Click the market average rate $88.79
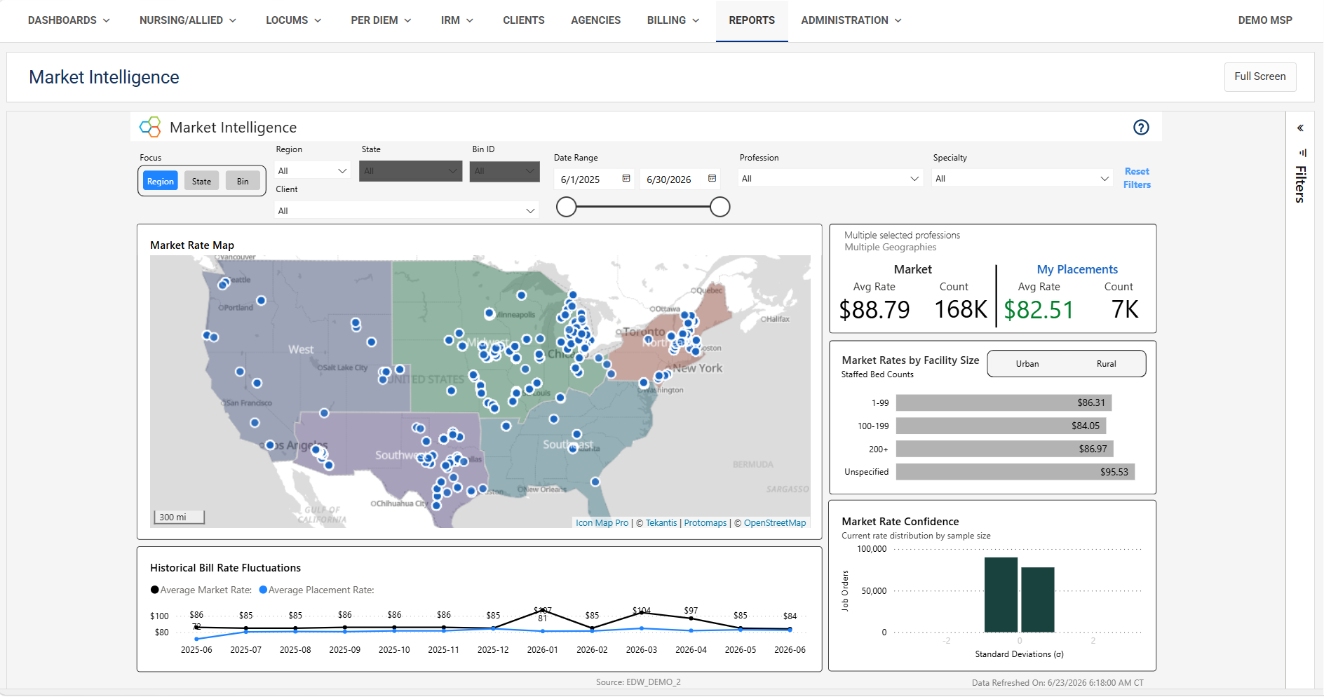 pyautogui.click(x=874, y=309)
